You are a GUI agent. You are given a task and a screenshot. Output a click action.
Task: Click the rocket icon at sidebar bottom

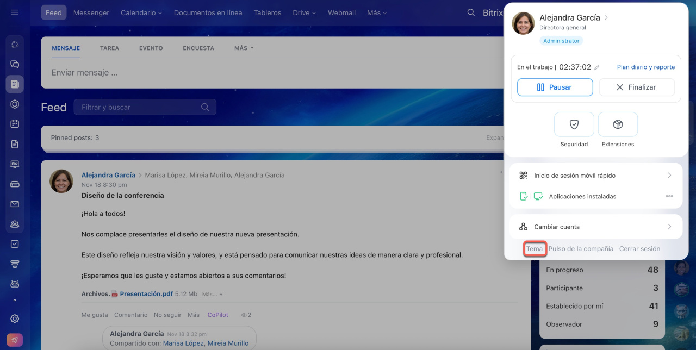[x=15, y=340]
